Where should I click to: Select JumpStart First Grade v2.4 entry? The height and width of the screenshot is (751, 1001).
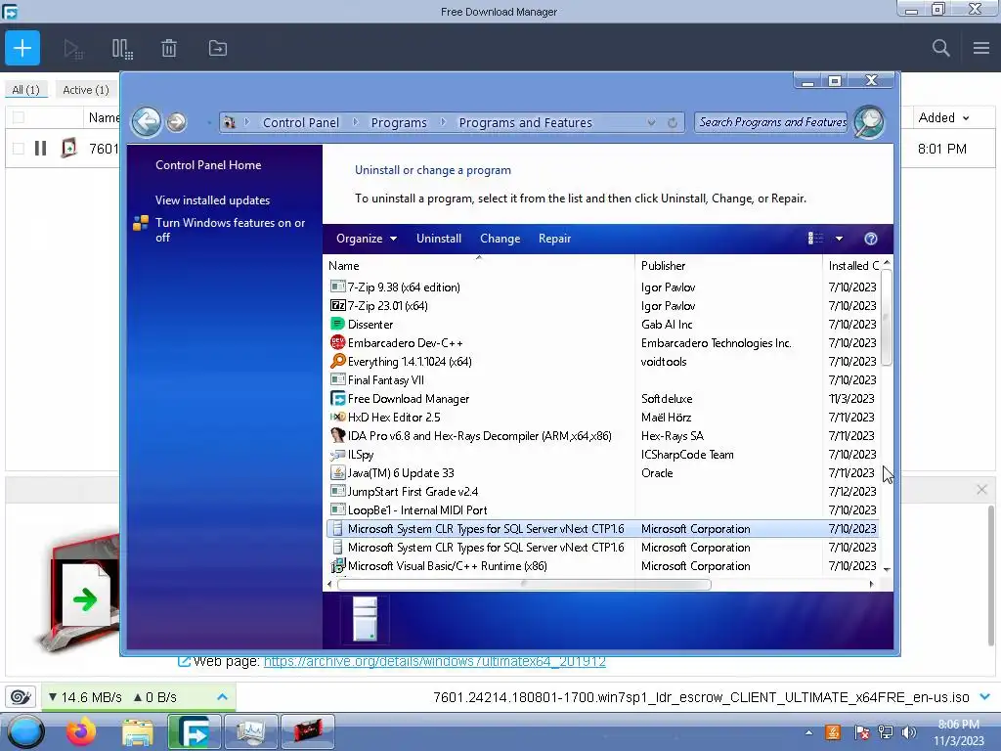coord(602,491)
